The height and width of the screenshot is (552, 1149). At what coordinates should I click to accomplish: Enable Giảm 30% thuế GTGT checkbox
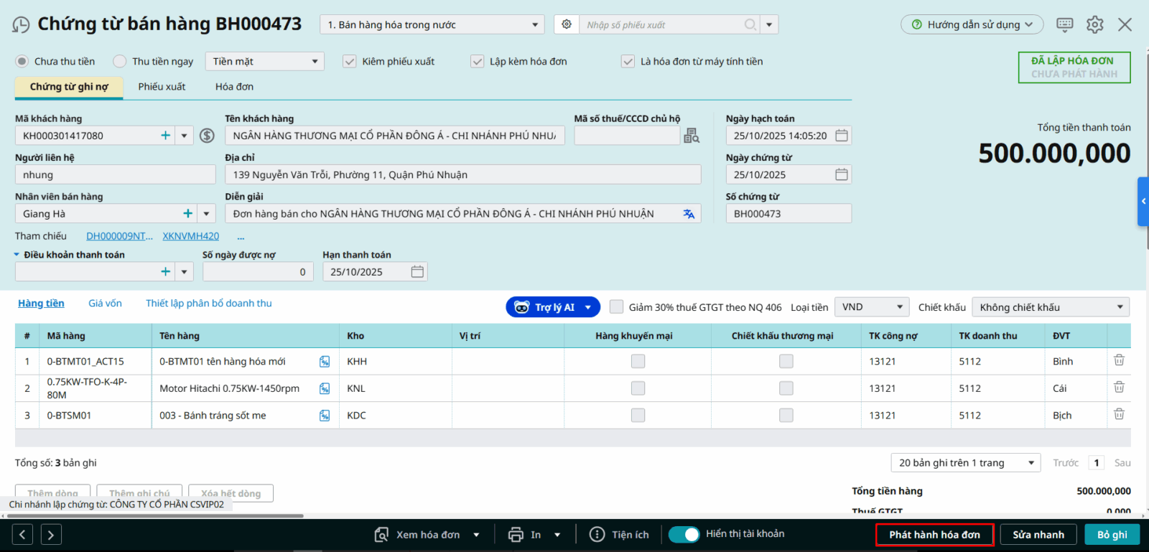pos(616,307)
